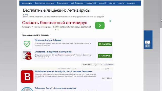This screenshot has height=91, width=162.
Task: Go to page 3 in pagination
Action: tap(100, 65)
